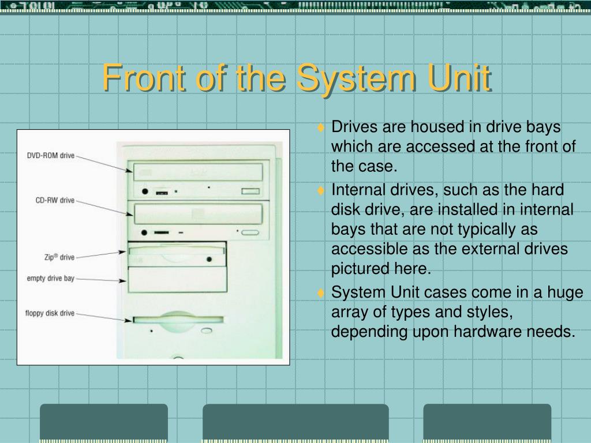Click the empty drive bay cover in photo

click(178, 280)
